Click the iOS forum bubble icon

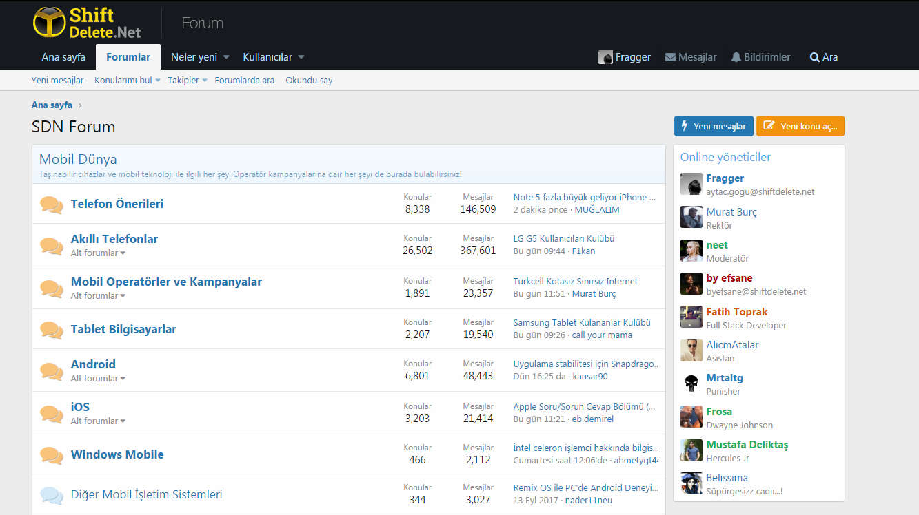click(x=52, y=414)
